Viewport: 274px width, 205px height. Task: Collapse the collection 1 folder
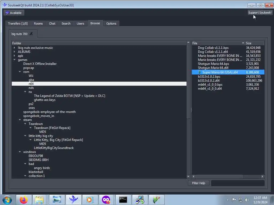pos(25,176)
